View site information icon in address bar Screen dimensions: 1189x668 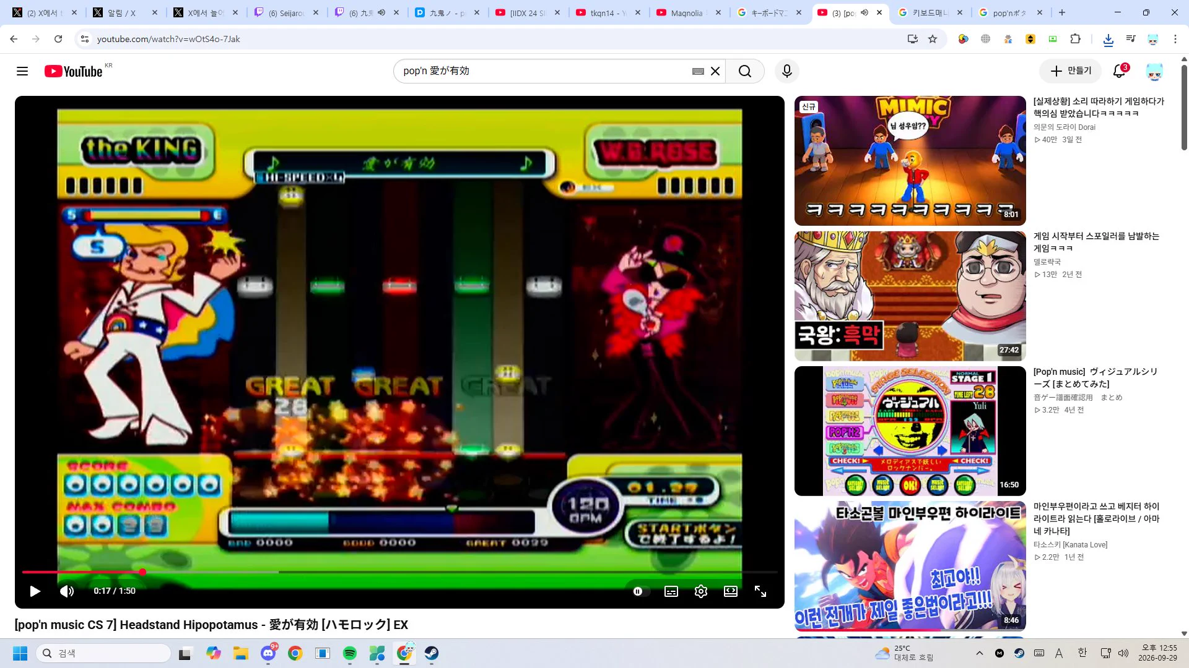(85, 39)
